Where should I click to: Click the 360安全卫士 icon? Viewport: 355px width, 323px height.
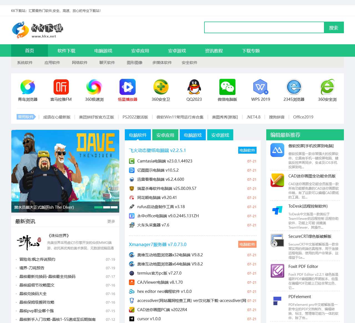click(x=161, y=87)
